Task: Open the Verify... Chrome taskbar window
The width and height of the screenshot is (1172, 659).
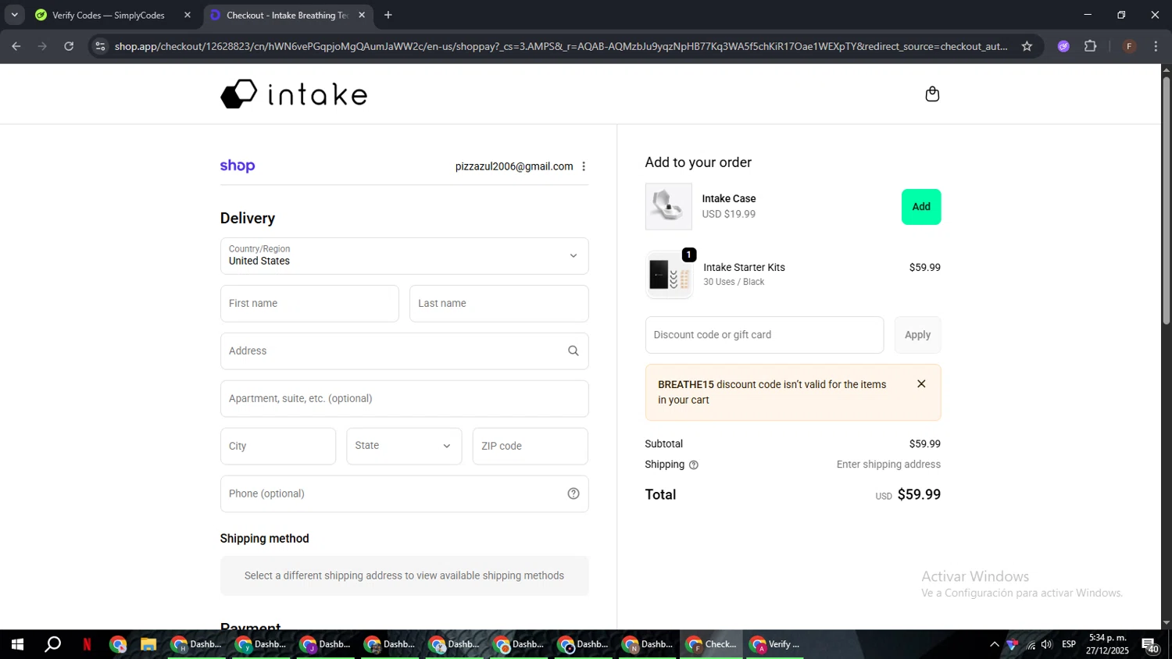Action: tap(775, 644)
